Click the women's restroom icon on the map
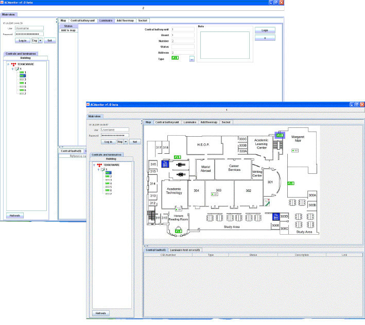 (180, 174)
